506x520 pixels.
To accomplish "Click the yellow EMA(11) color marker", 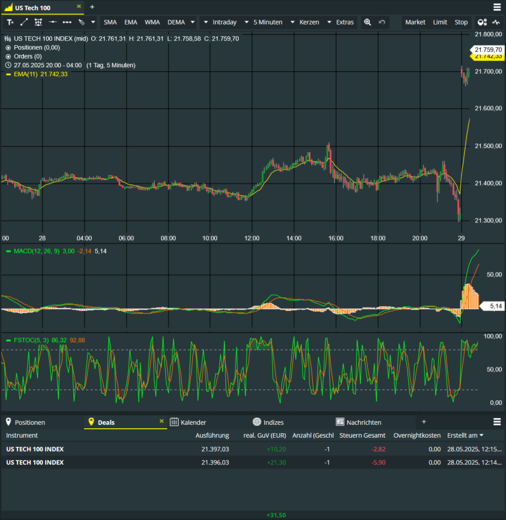I will coord(8,75).
